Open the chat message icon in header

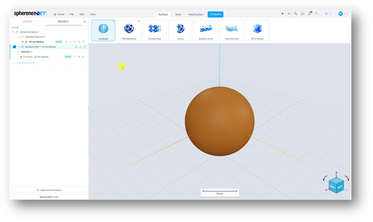point(303,14)
